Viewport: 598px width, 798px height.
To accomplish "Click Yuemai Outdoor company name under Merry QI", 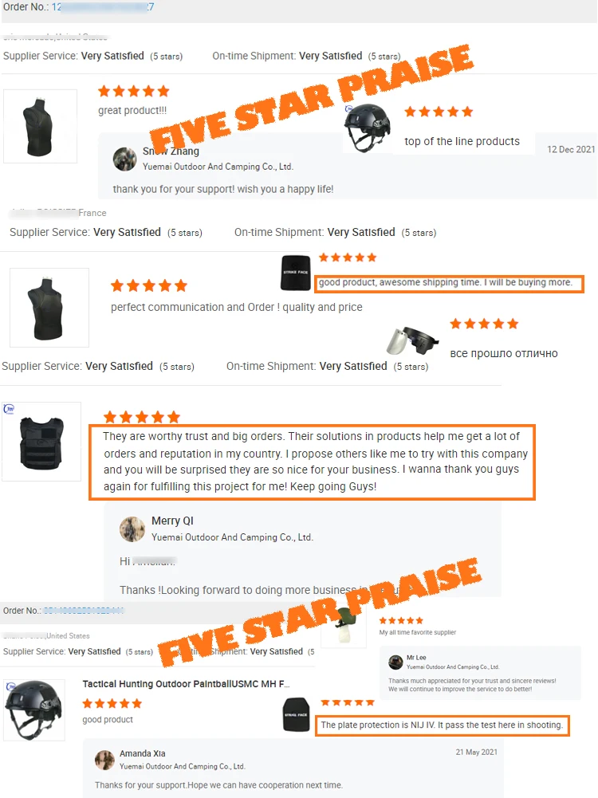I will [232, 537].
